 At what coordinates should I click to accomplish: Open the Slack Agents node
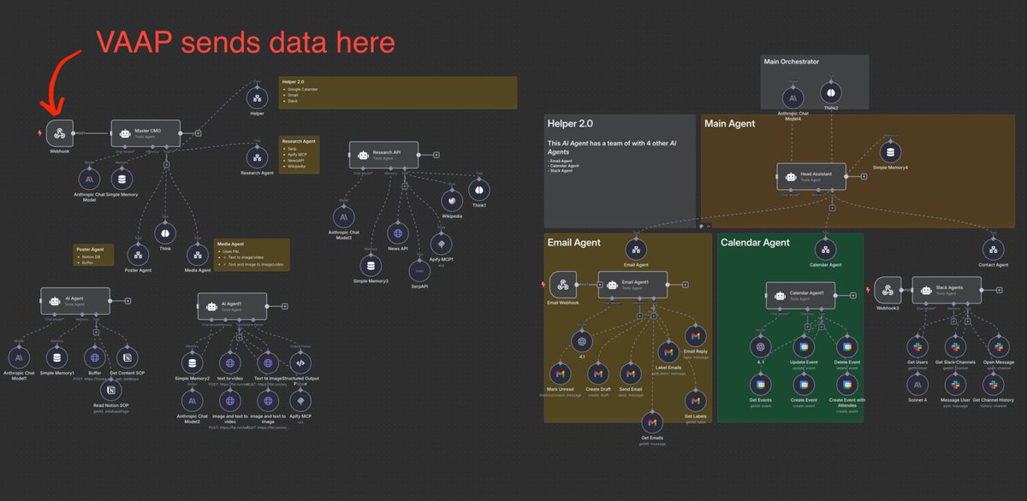947,289
